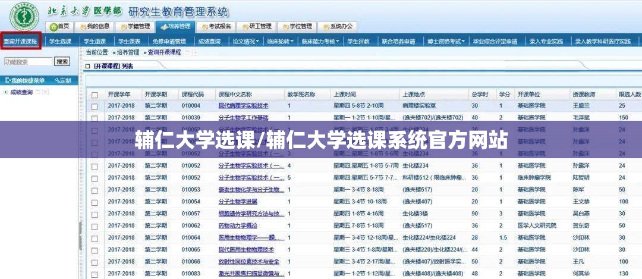Check the row for course 010065
This screenshot has height=279, width=642.
[95, 250]
